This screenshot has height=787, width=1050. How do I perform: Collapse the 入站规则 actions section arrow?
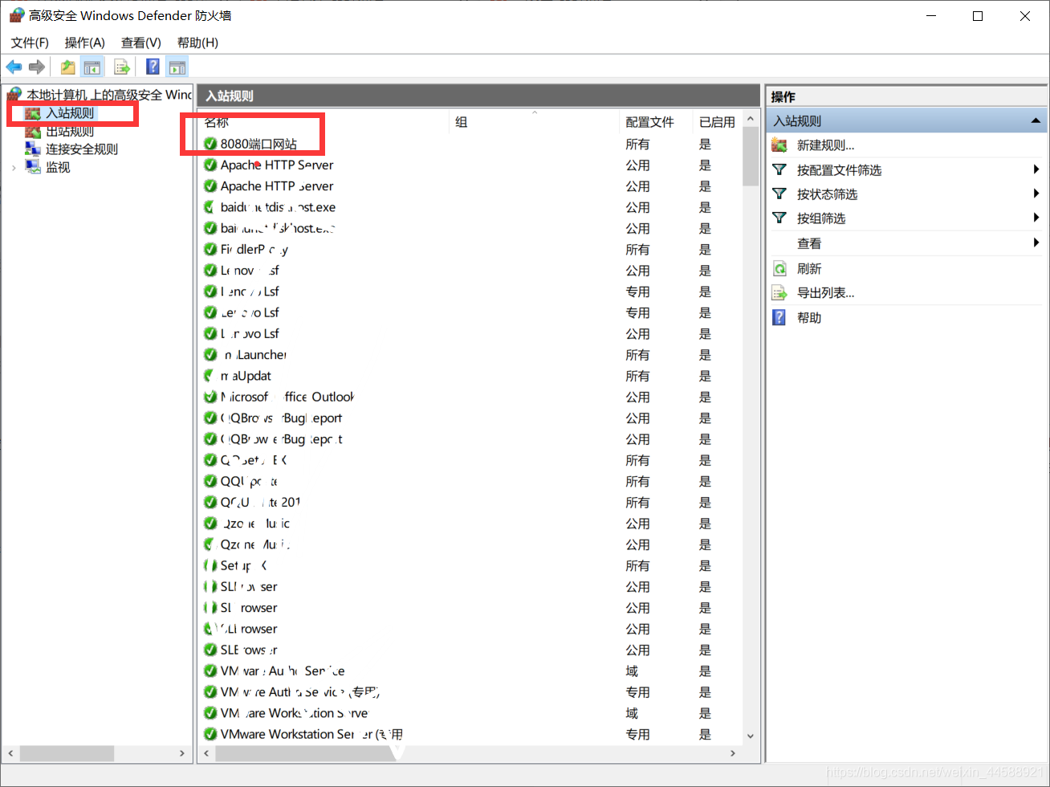[x=1036, y=121]
